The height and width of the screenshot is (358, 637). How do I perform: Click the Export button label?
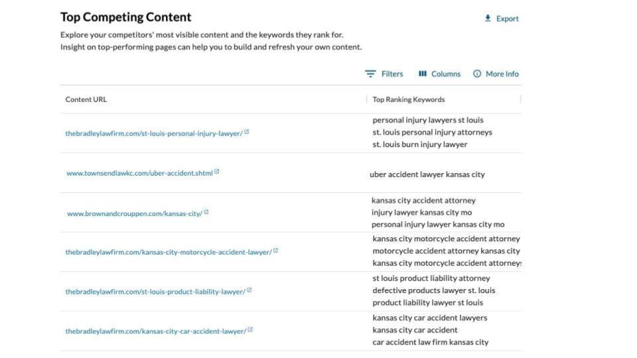[x=508, y=19]
